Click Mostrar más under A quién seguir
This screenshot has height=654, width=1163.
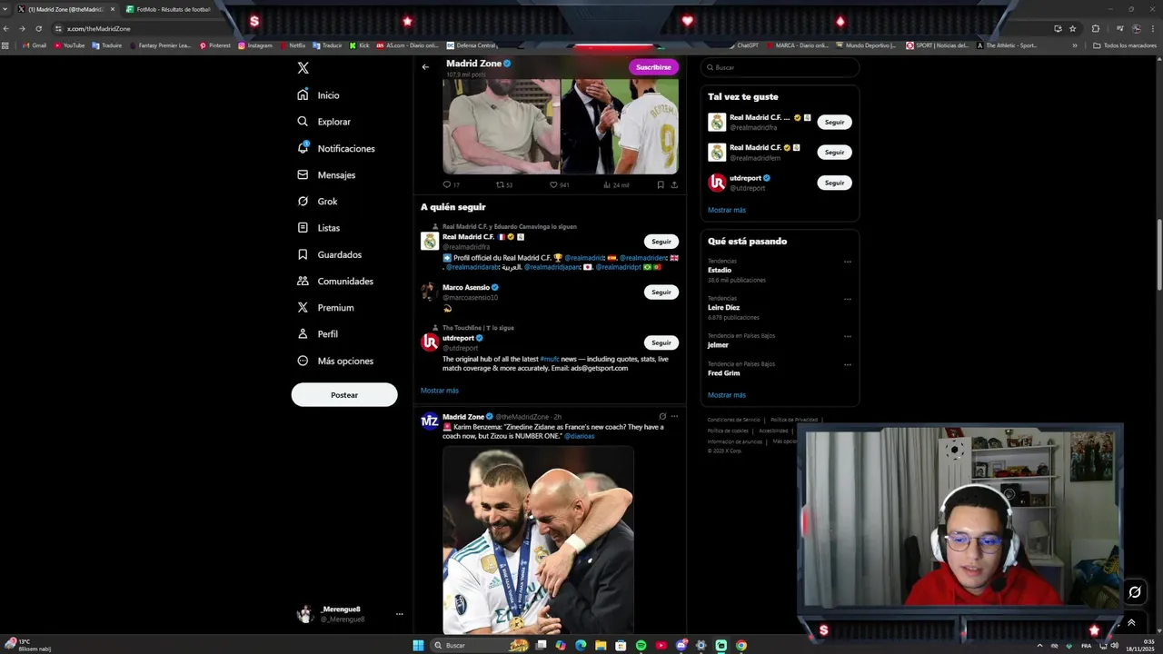point(440,391)
